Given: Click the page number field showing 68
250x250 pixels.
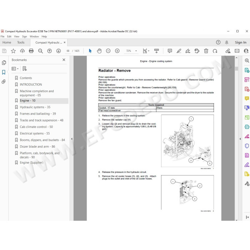Looking at the screenshot, I should click(68, 51).
